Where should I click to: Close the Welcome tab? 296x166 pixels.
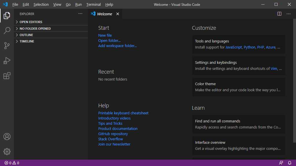[x=118, y=14]
